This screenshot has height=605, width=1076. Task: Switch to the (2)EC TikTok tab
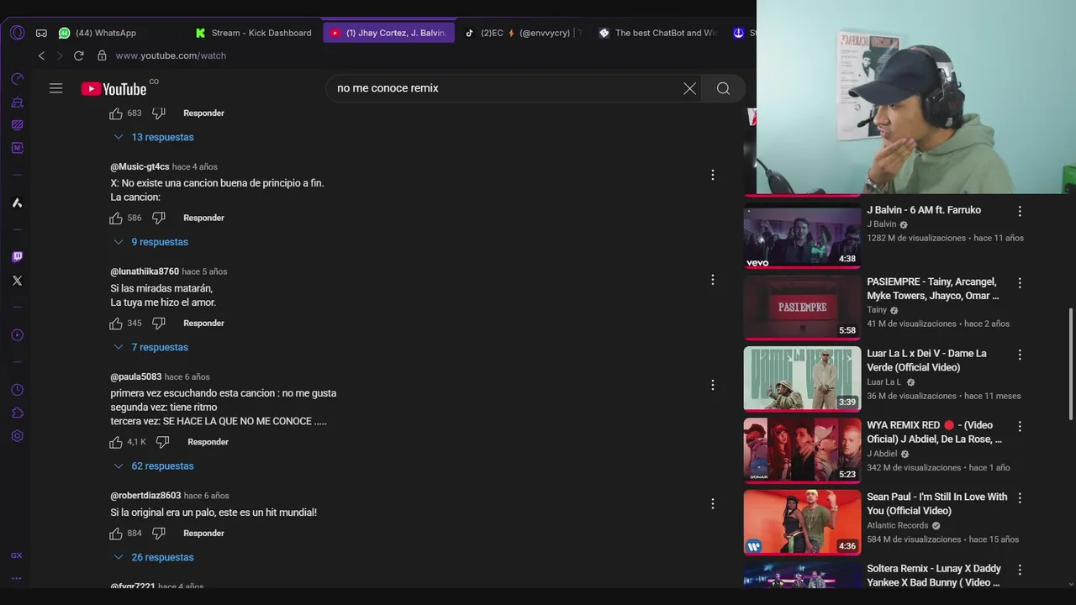(x=525, y=33)
